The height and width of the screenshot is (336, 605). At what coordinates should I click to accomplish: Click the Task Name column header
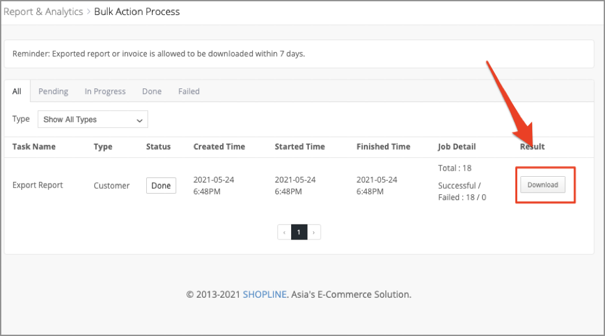[x=34, y=147]
